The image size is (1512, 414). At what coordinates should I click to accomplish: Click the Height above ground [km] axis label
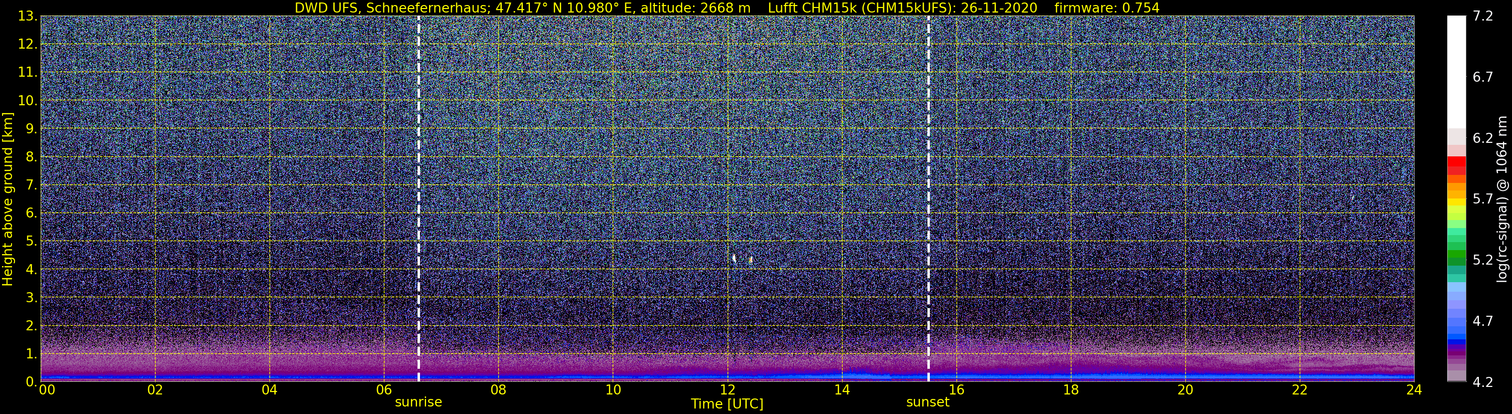point(8,199)
